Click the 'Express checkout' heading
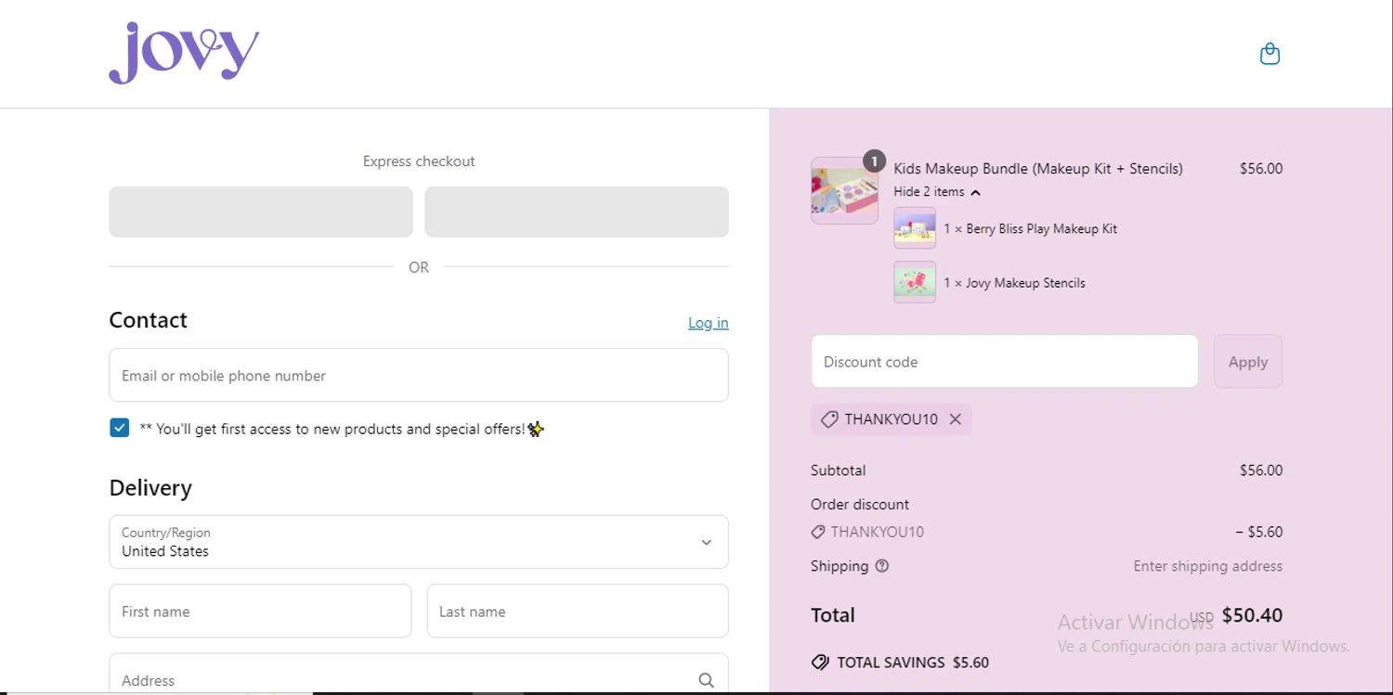Screen dimensions: 1393x695 click(419, 161)
